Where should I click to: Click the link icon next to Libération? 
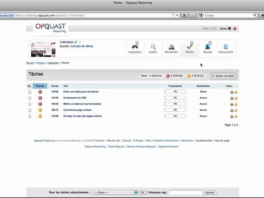coord(76,42)
